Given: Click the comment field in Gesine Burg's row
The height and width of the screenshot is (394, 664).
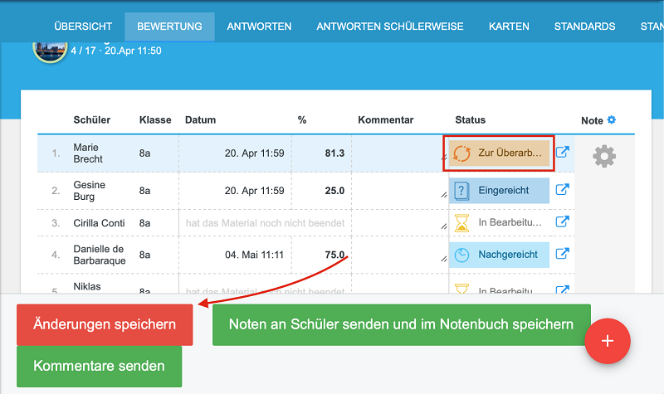Looking at the screenshot, I should pos(400,191).
